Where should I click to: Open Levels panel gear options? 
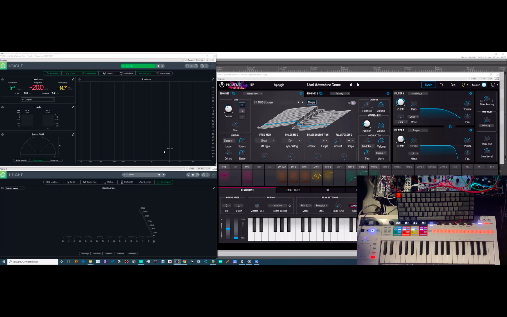pyautogui.click(x=2, y=107)
